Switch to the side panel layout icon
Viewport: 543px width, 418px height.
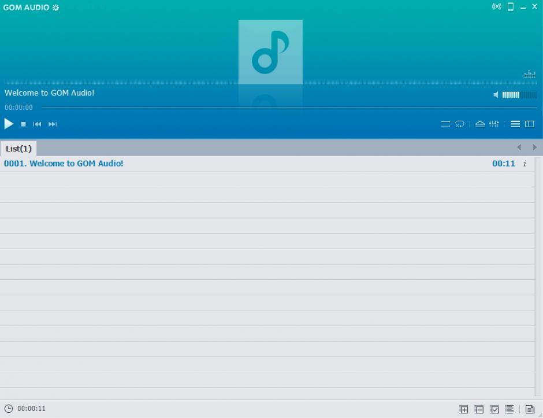(530, 124)
